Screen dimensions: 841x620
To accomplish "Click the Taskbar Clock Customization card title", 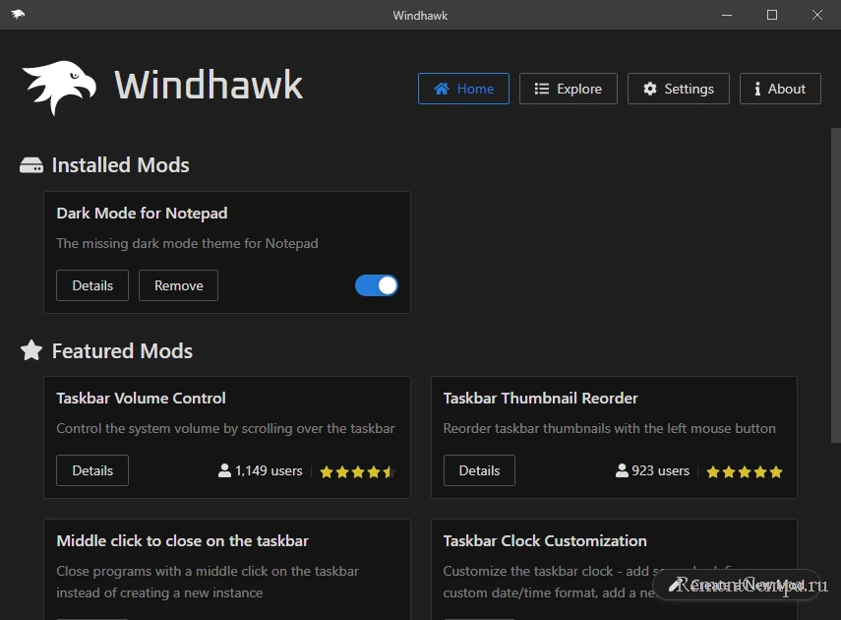I will (x=545, y=540).
